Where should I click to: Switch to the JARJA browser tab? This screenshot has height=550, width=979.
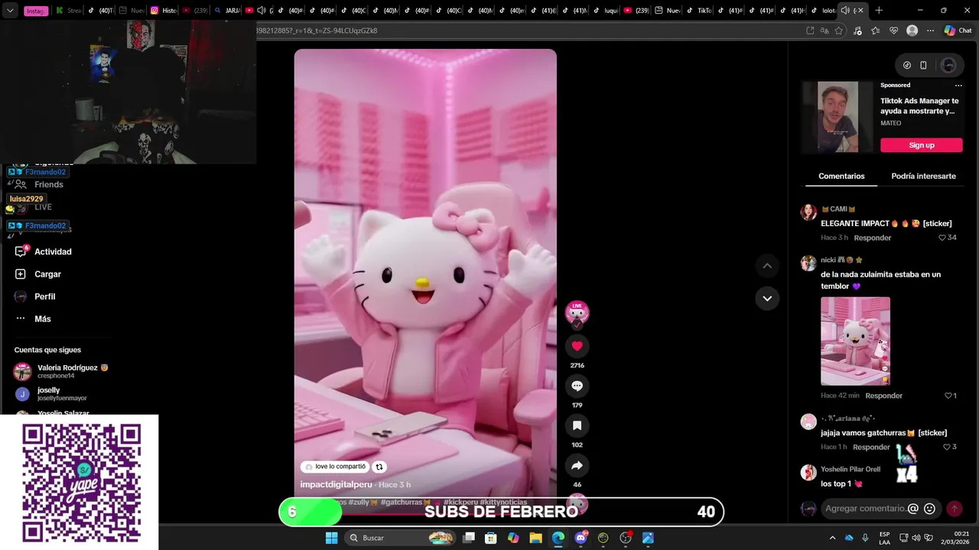click(227, 11)
